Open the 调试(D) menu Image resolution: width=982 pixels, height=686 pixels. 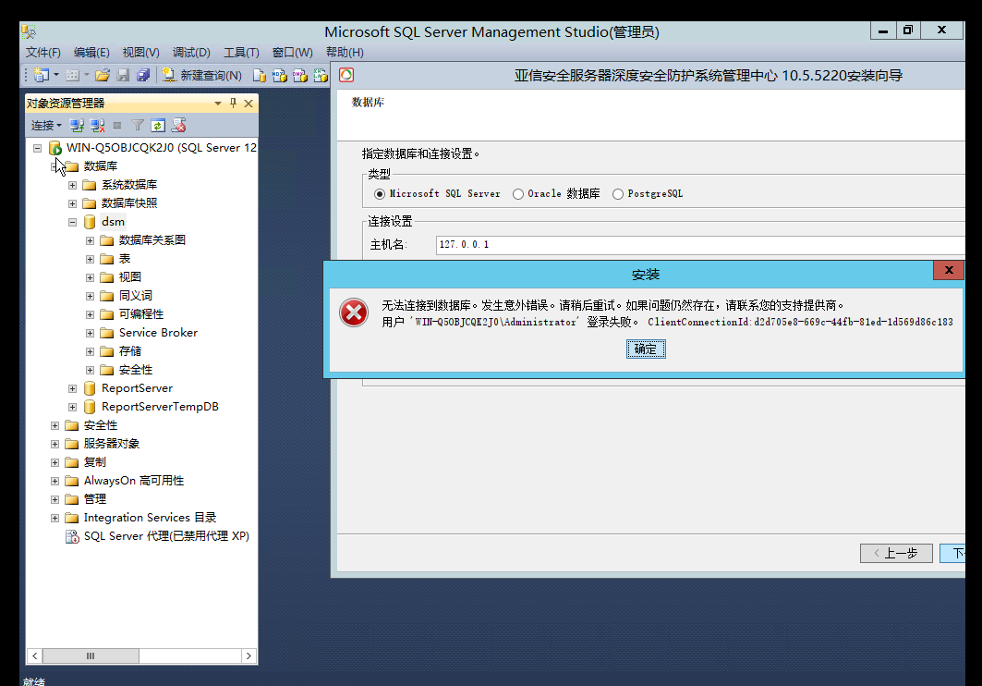[x=191, y=53]
